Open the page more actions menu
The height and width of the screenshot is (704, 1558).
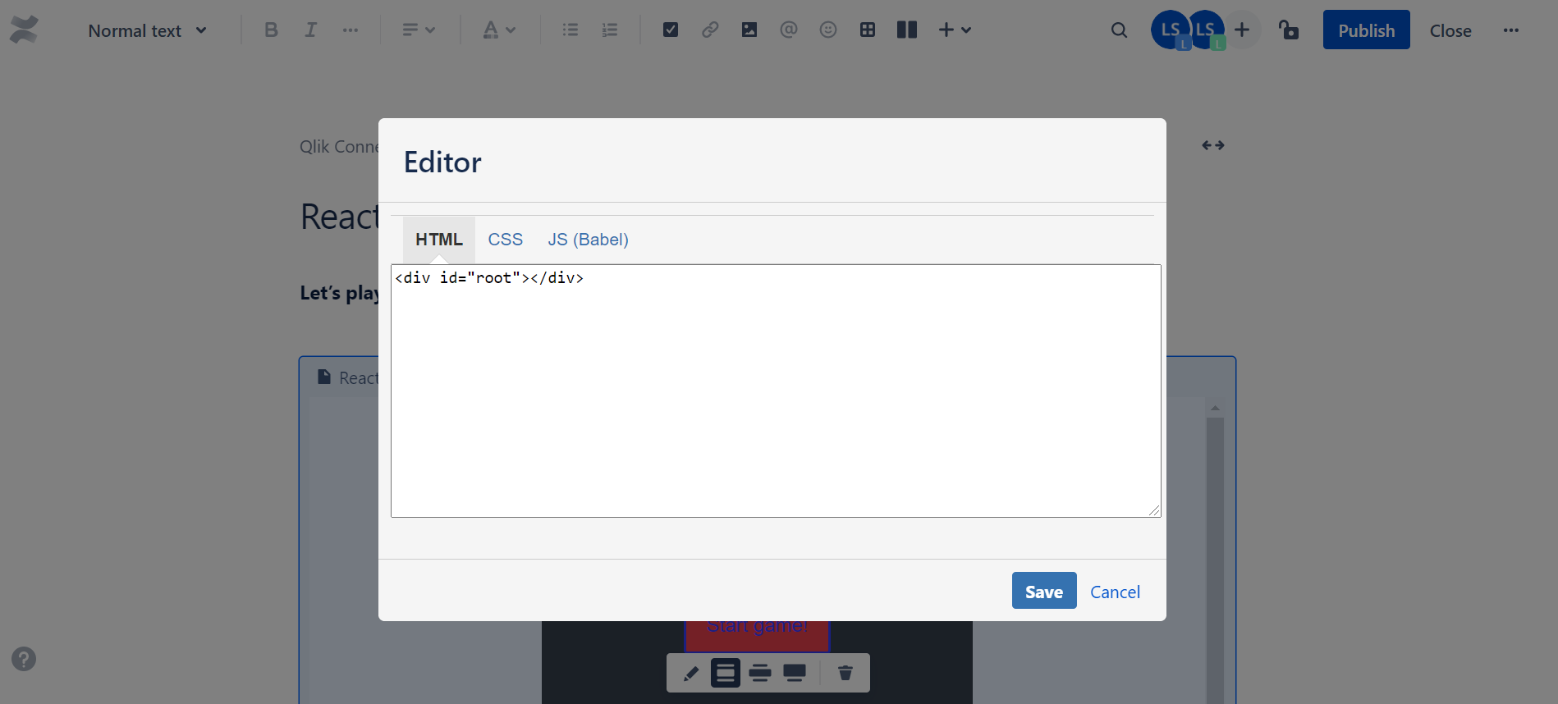[1511, 30]
